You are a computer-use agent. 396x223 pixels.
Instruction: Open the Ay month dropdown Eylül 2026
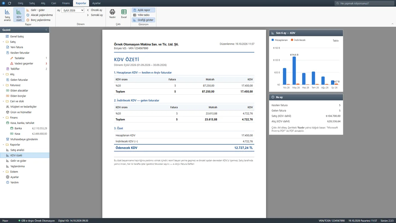click(x=73, y=10)
